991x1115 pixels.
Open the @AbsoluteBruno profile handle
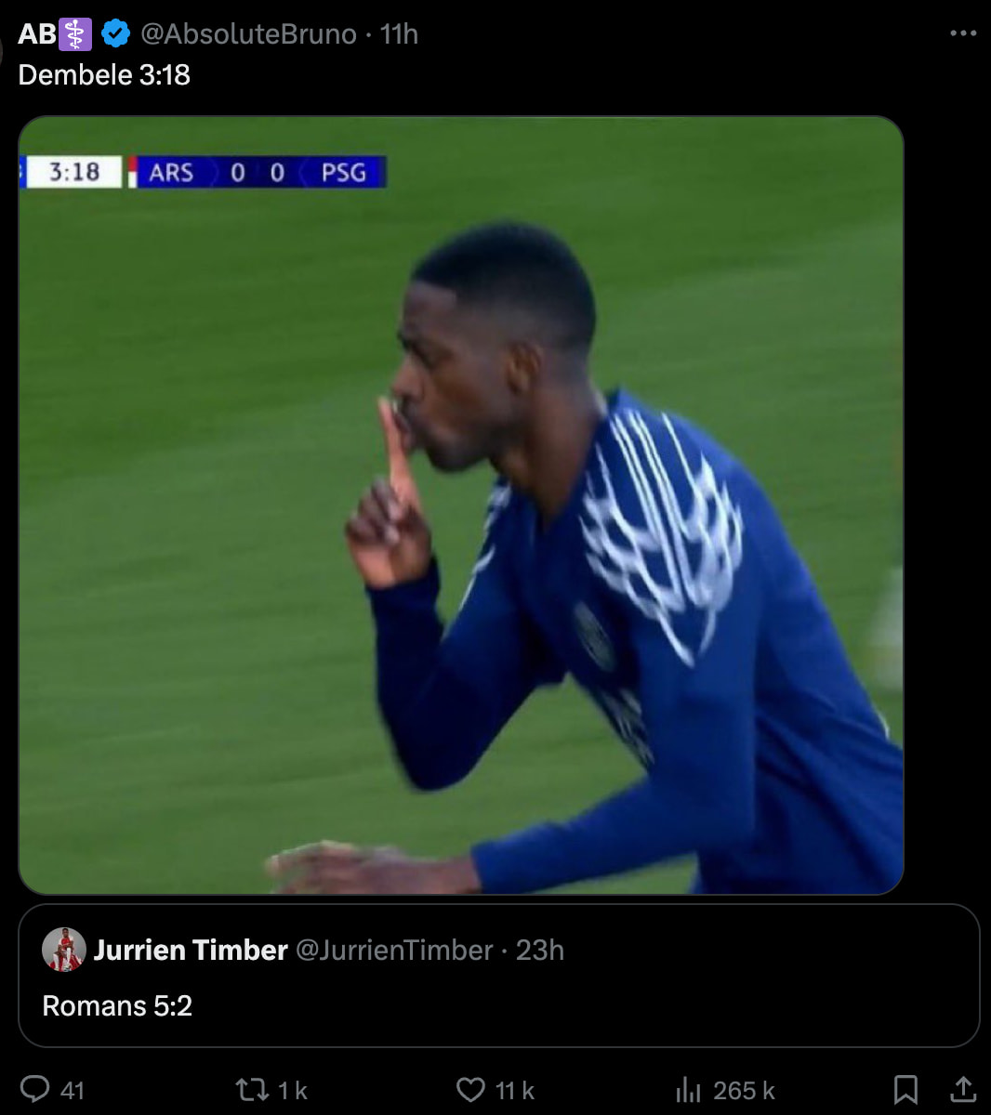click(248, 34)
